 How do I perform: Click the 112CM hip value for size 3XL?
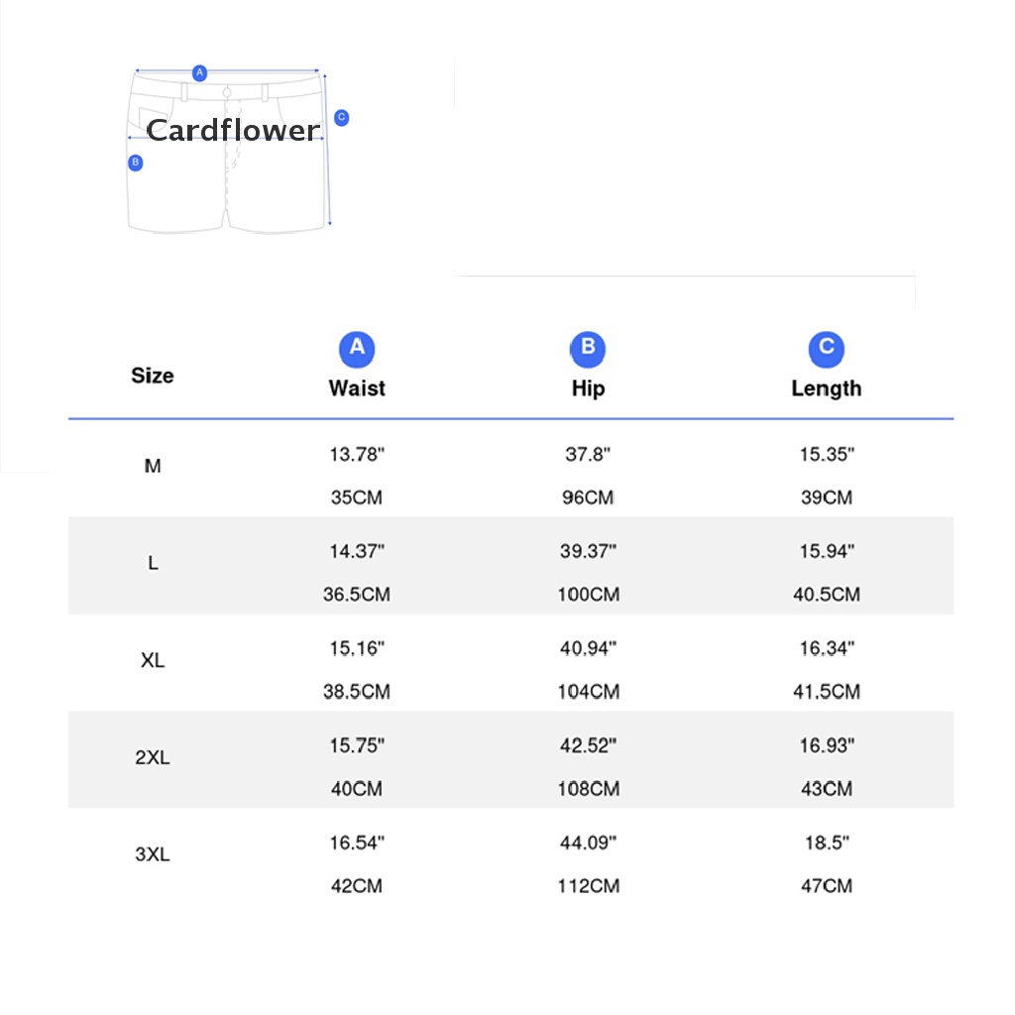pyautogui.click(x=588, y=886)
